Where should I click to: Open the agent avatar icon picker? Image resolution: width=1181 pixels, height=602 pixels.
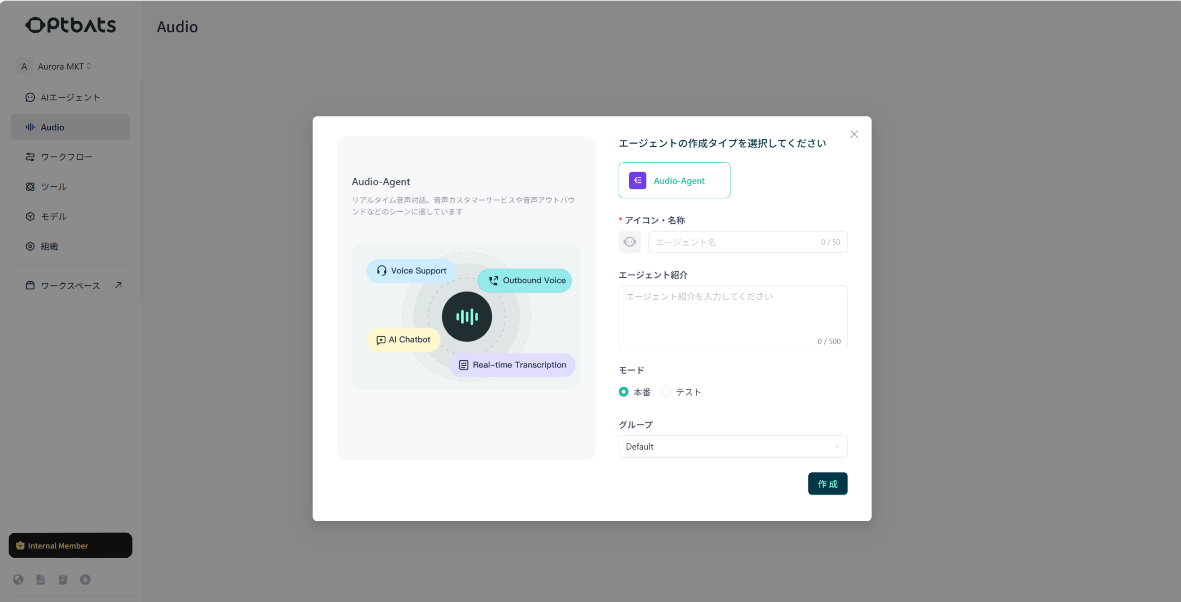[x=630, y=242]
